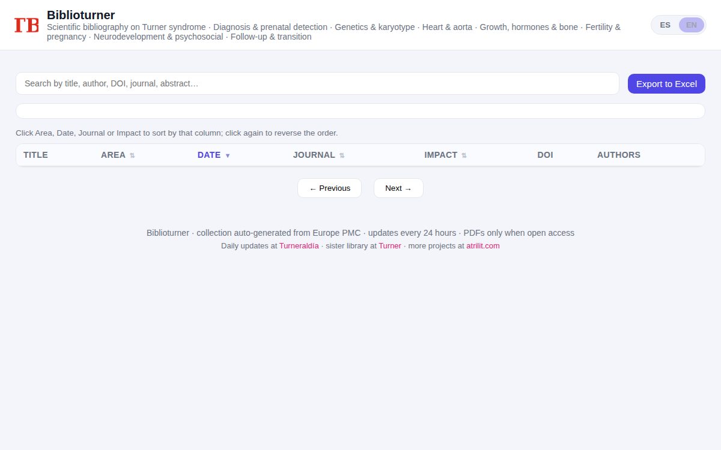The image size is (721, 450).
Task: Click the Biblioturner red logo icon
Action: pos(26,25)
